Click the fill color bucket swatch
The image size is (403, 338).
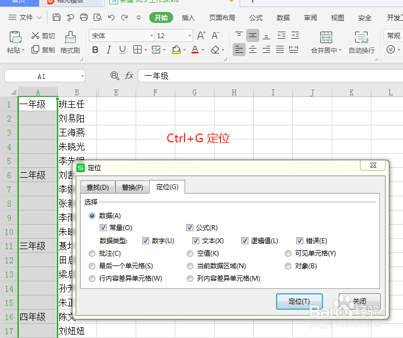[x=176, y=50]
